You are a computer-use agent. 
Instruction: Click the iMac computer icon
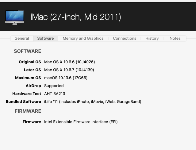tap(14, 17)
